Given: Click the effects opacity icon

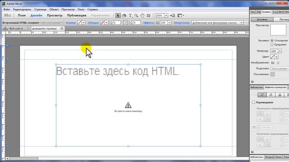Looking at the screenshot, I should coord(158,23).
